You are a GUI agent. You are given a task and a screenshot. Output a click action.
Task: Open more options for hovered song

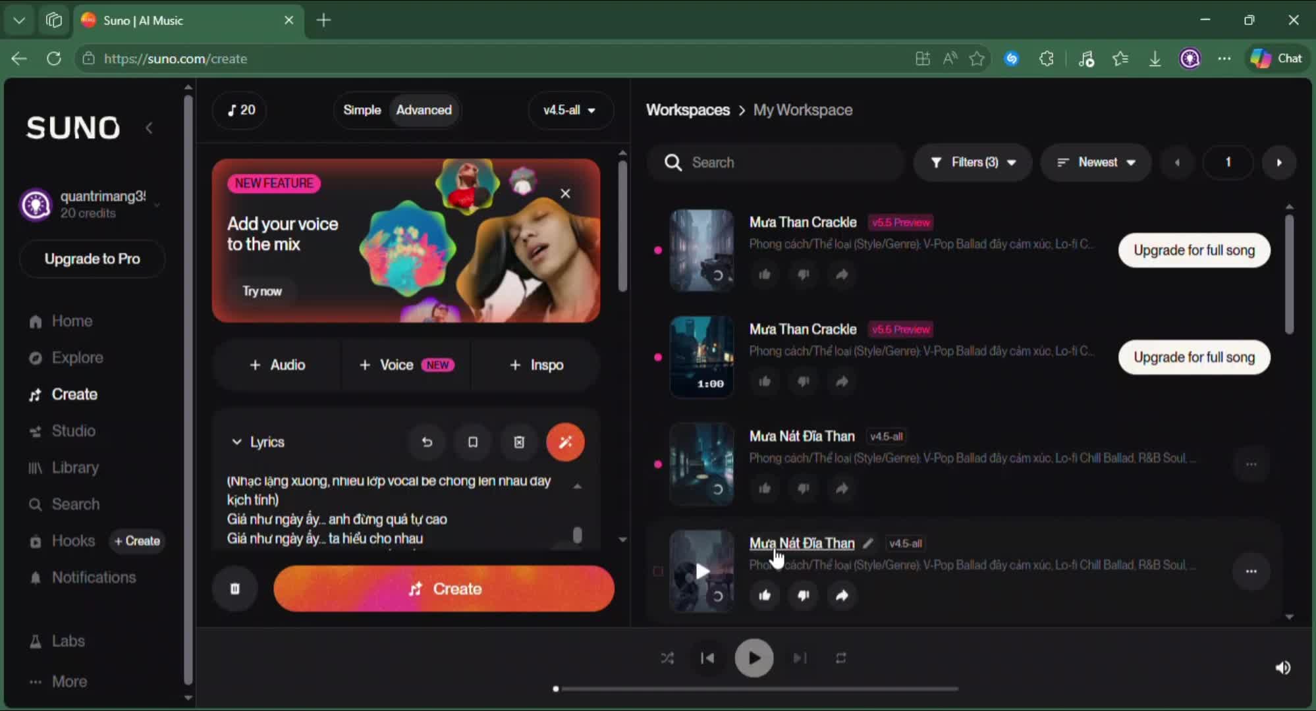1251,571
